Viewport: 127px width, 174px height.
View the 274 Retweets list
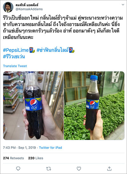[x=13, y=158]
